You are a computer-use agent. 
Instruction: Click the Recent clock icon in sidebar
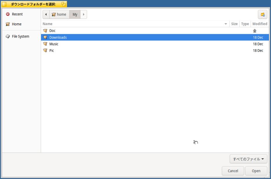(8, 14)
